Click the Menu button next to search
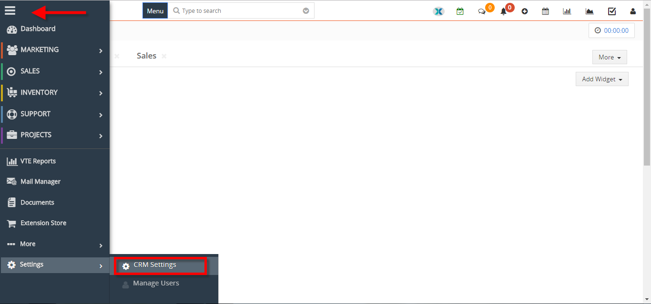The image size is (651, 304). [154, 10]
